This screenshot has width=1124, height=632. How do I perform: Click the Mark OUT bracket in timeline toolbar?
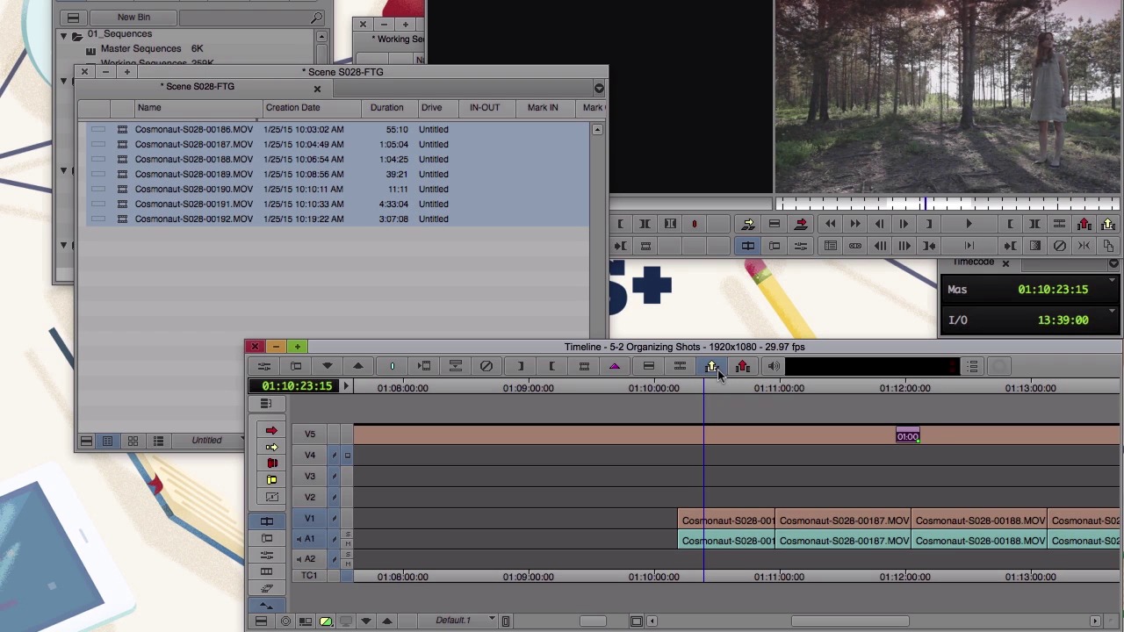tap(551, 367)
